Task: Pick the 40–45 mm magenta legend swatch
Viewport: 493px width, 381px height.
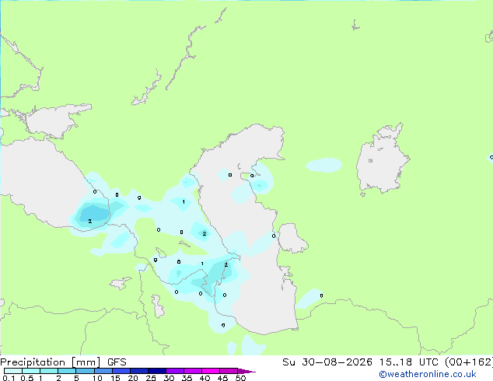Action: click(x=211, y=371)
